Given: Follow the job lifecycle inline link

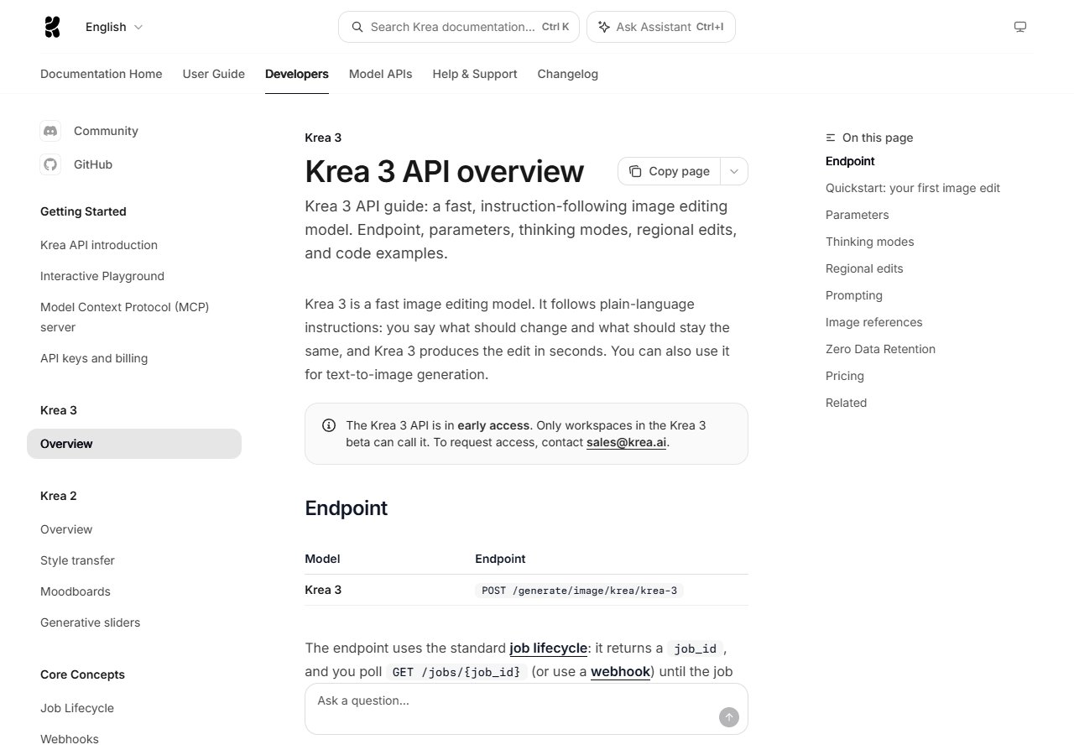Looking at the screenshot, I should [548, 648].
